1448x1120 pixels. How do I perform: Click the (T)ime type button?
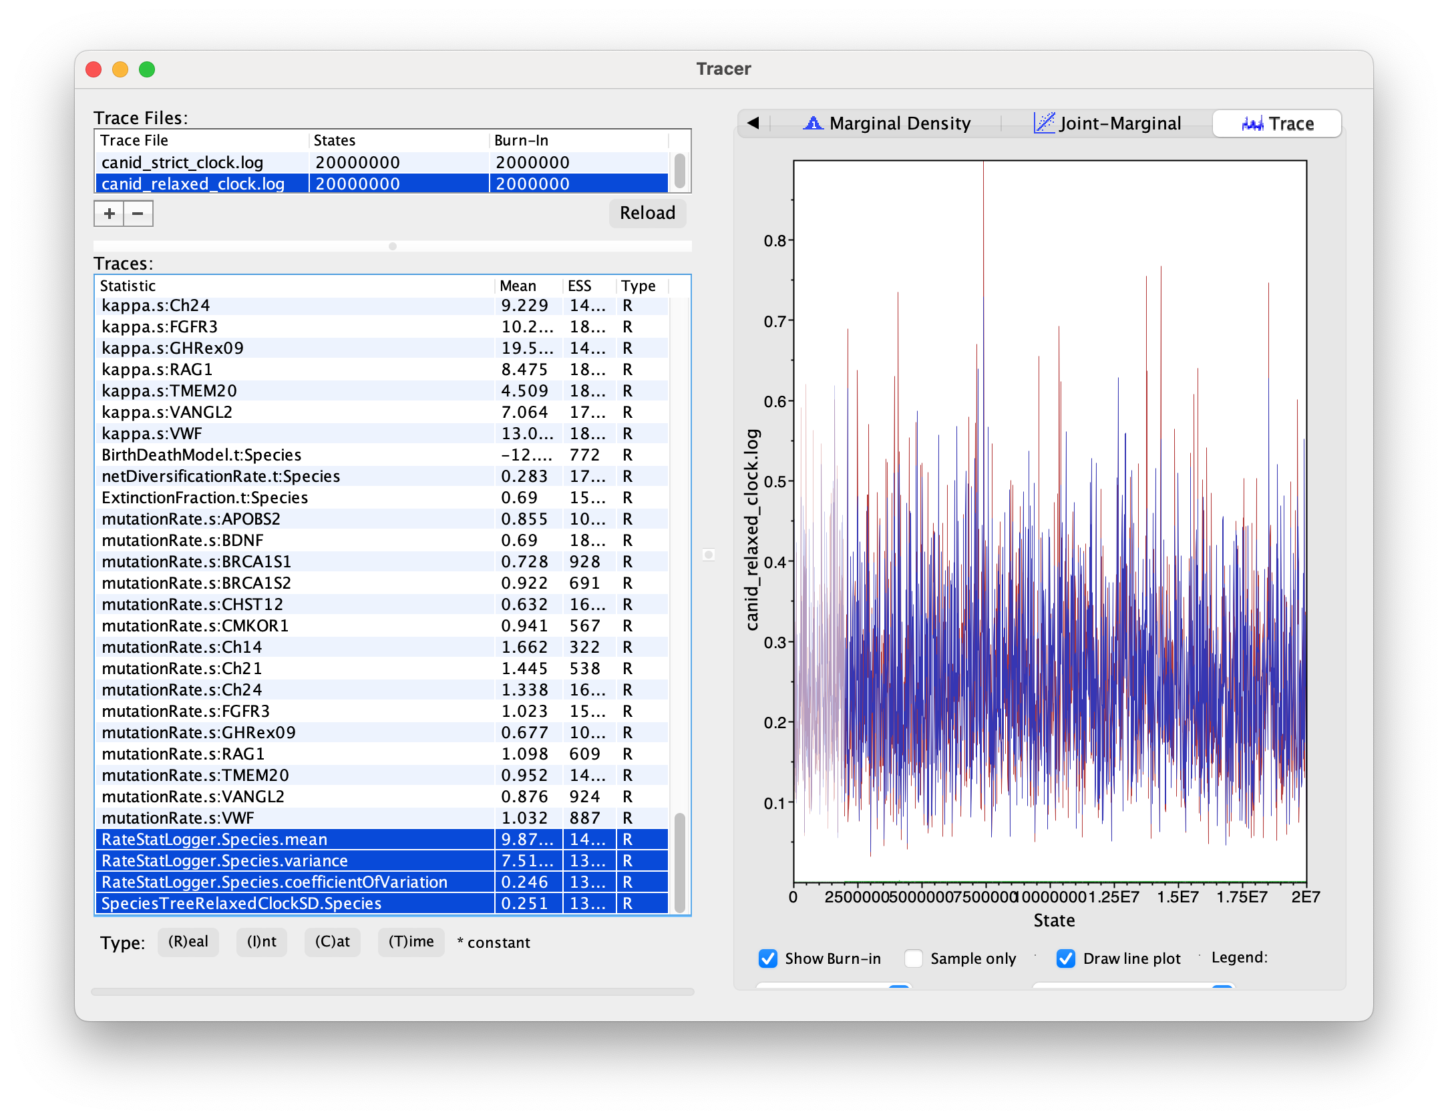411,942
